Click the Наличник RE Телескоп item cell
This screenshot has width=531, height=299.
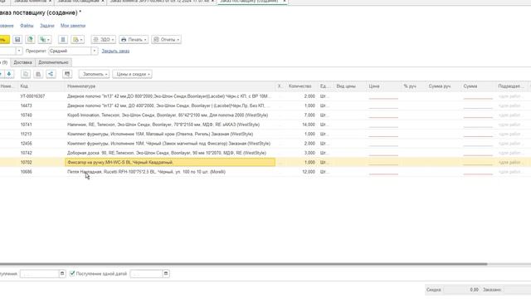coord(170,125)
